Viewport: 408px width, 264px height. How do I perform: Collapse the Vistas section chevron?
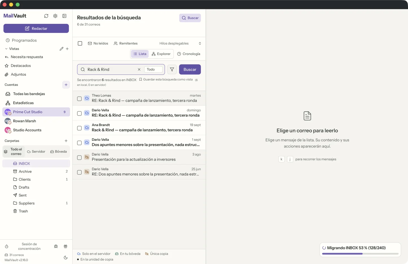point(6,49)
